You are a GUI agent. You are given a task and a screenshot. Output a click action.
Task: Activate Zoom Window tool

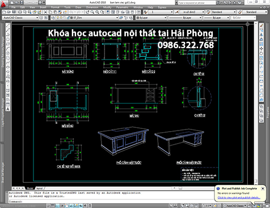[x=97, y=12]
